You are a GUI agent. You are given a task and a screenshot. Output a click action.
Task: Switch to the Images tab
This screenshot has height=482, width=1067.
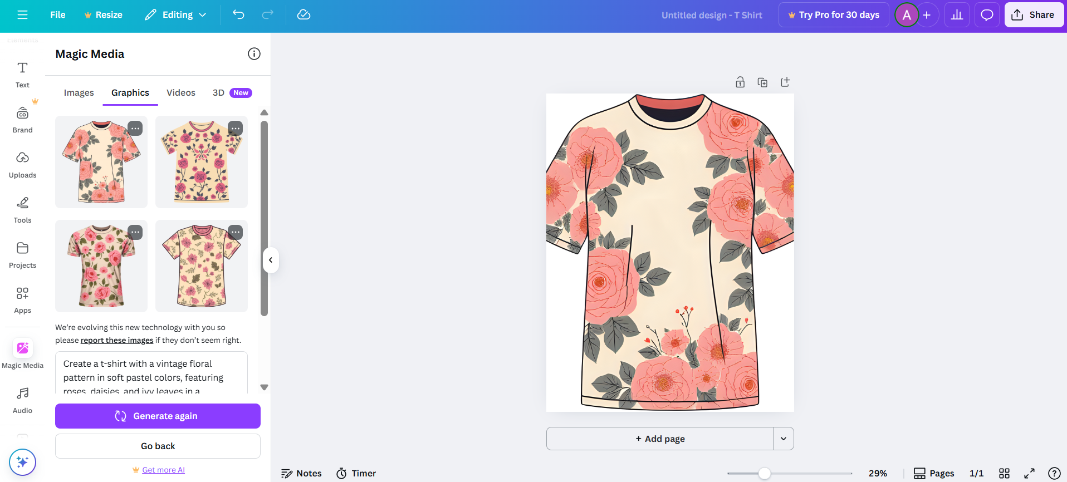click(x=79, y=93)
